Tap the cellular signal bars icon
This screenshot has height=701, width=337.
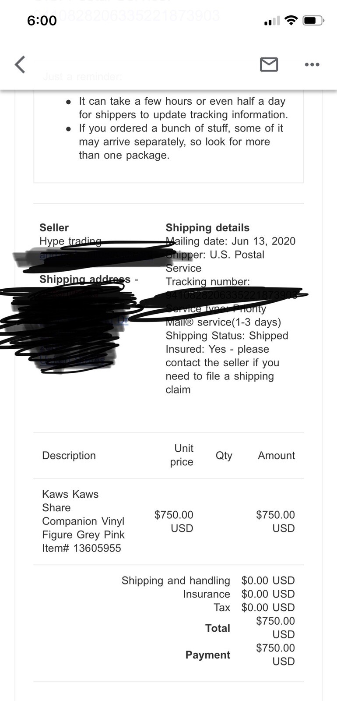tap(272, 21)
